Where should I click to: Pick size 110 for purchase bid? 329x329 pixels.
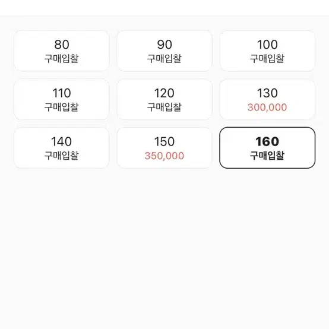click(62, 99)
